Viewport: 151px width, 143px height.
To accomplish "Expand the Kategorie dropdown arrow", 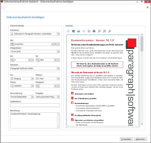I will (58, 86).
